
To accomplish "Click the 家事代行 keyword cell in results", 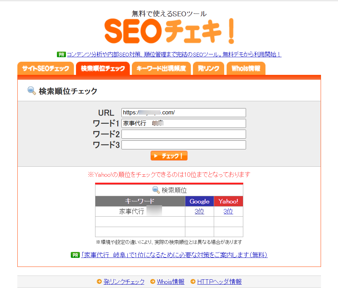I will tap(140, 211).
